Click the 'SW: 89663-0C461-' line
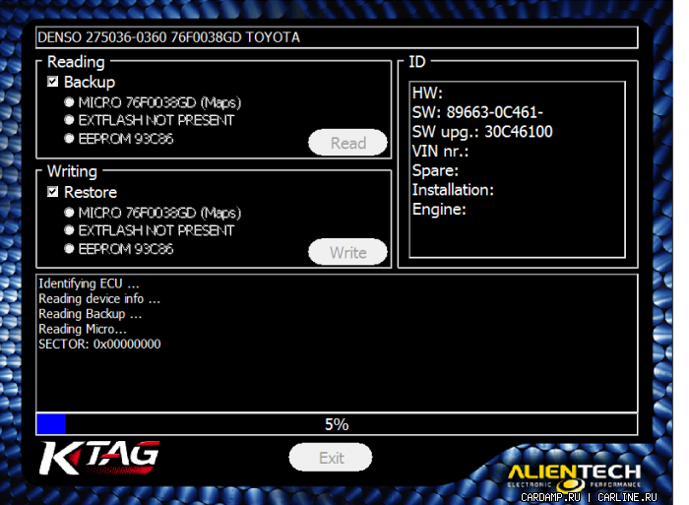 click(477, 112)
